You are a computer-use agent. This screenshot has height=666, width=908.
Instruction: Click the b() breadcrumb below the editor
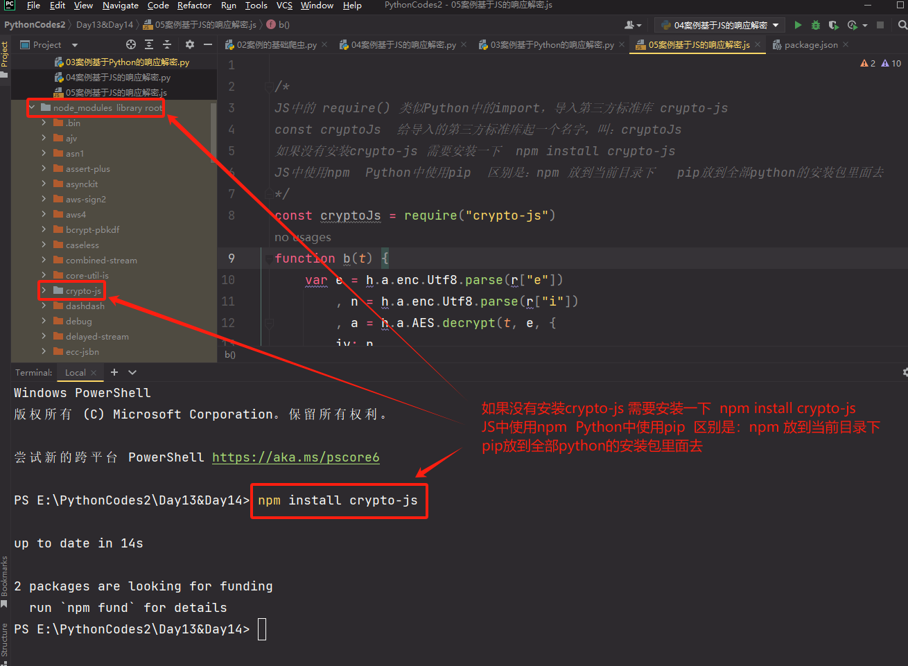pos(230,354)
